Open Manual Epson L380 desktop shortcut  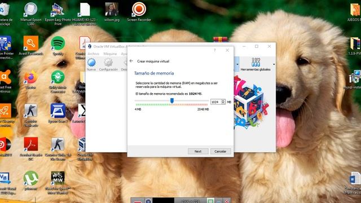coord(30,14)
